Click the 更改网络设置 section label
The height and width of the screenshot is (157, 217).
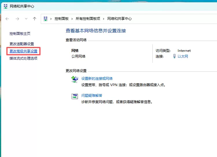click(76, 71)
